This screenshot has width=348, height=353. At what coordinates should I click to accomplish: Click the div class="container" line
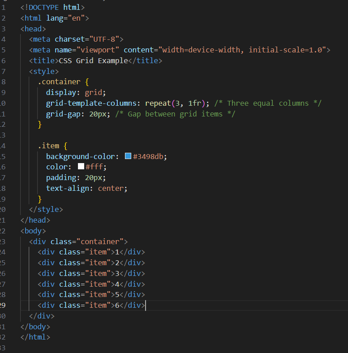tap(78, 242)
